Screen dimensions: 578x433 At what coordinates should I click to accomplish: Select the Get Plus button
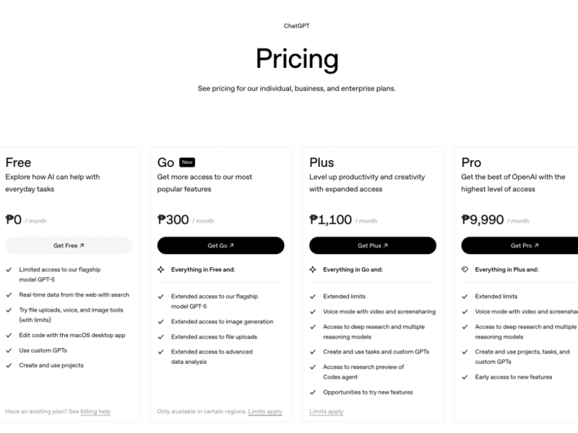tap(373, 245)
